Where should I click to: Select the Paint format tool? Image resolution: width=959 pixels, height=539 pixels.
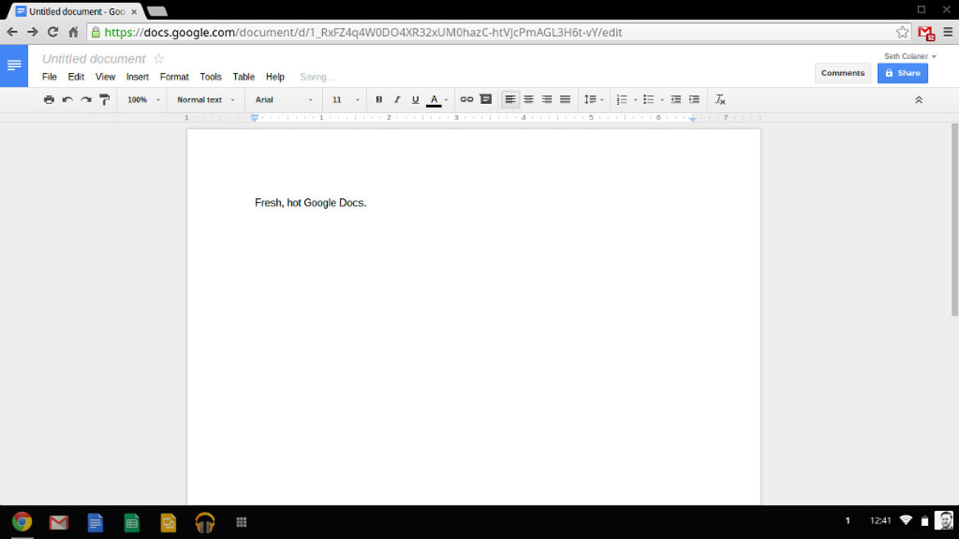105,100
